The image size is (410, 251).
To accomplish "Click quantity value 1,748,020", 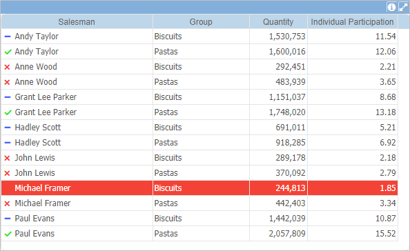I will 287,112.
